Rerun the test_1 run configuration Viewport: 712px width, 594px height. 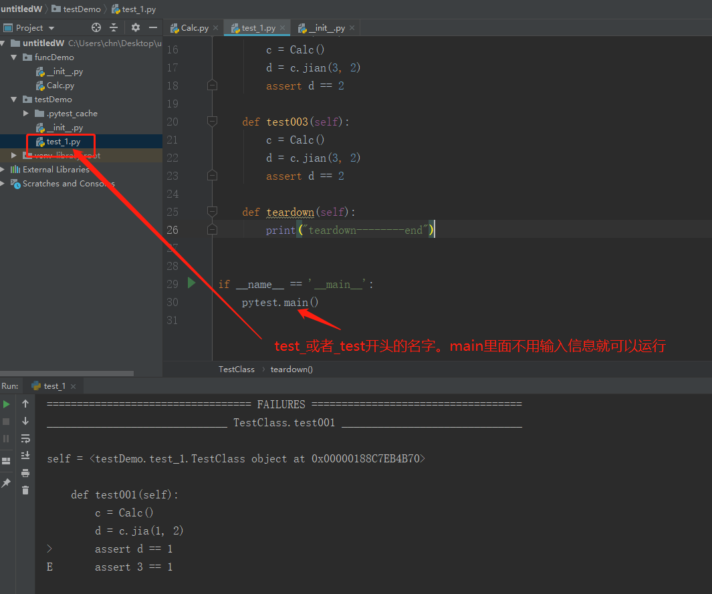[6, 403]
